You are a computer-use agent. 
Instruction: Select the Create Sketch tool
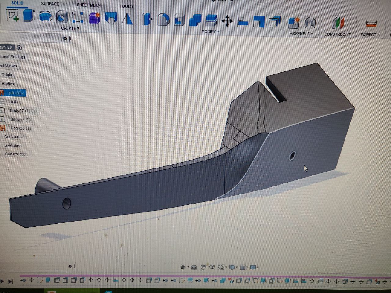[x=13, y=15]
